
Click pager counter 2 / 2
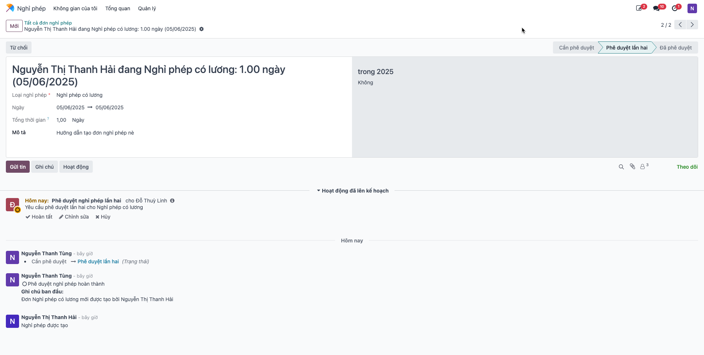tap(666, 25)
